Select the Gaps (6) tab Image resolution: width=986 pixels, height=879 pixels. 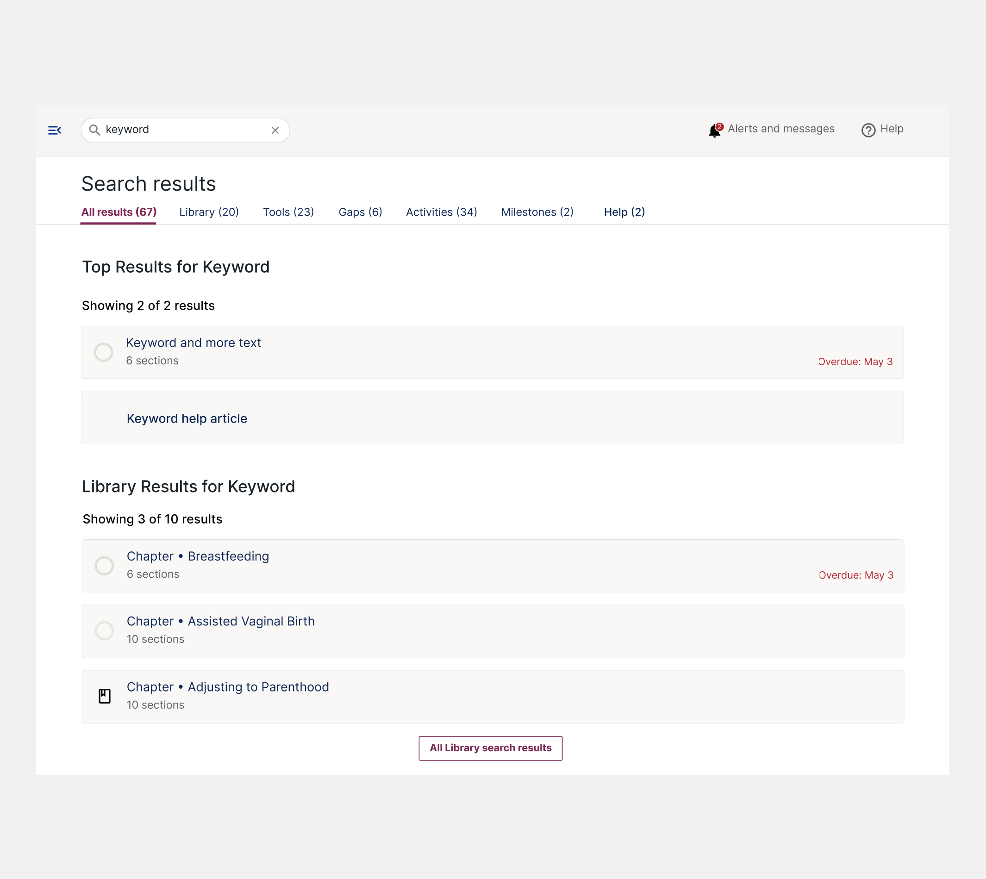click(x=361, y=212)
